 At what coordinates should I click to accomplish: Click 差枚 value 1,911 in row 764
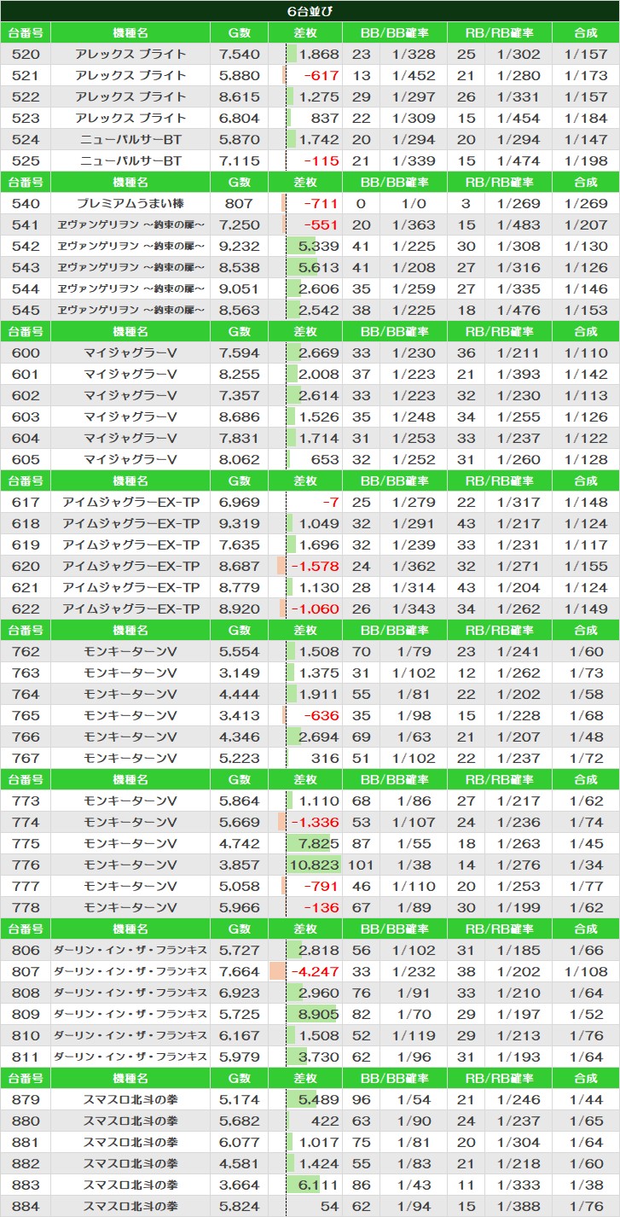point(319,694)
